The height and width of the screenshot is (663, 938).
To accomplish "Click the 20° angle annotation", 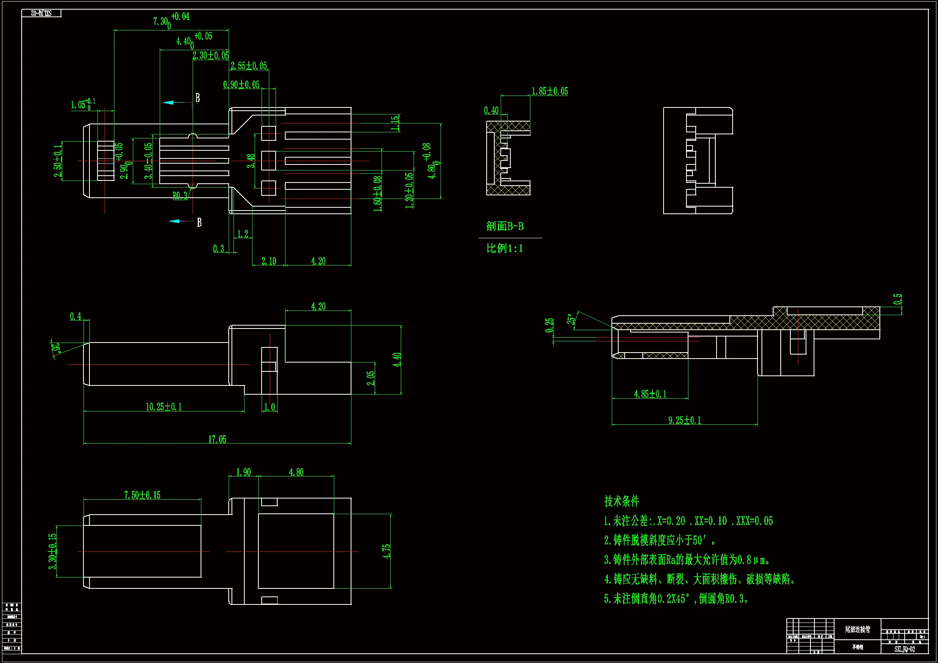I will [56, 348].
